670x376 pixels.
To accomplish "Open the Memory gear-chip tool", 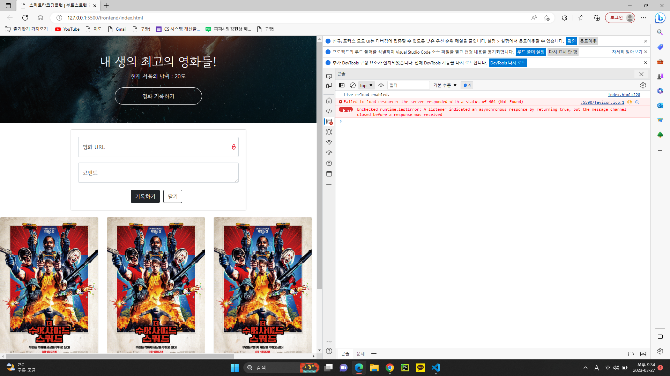I will (x=329, y=163).
